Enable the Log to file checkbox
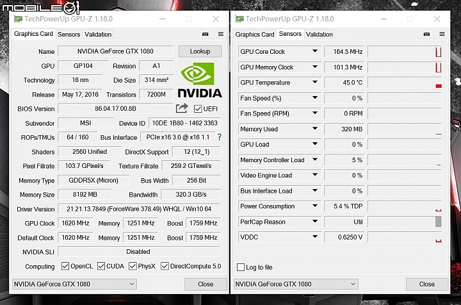 click(x=241, y=267)
